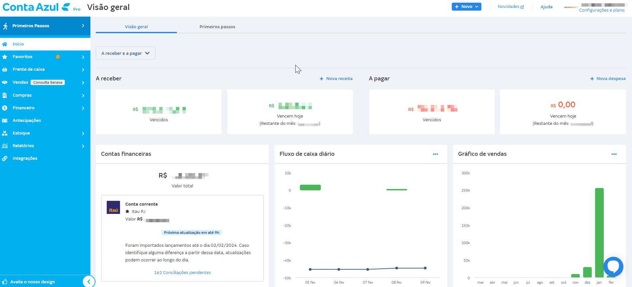Switch to the Primeiros passos tab
632x287 pixels.
(217, 27)
